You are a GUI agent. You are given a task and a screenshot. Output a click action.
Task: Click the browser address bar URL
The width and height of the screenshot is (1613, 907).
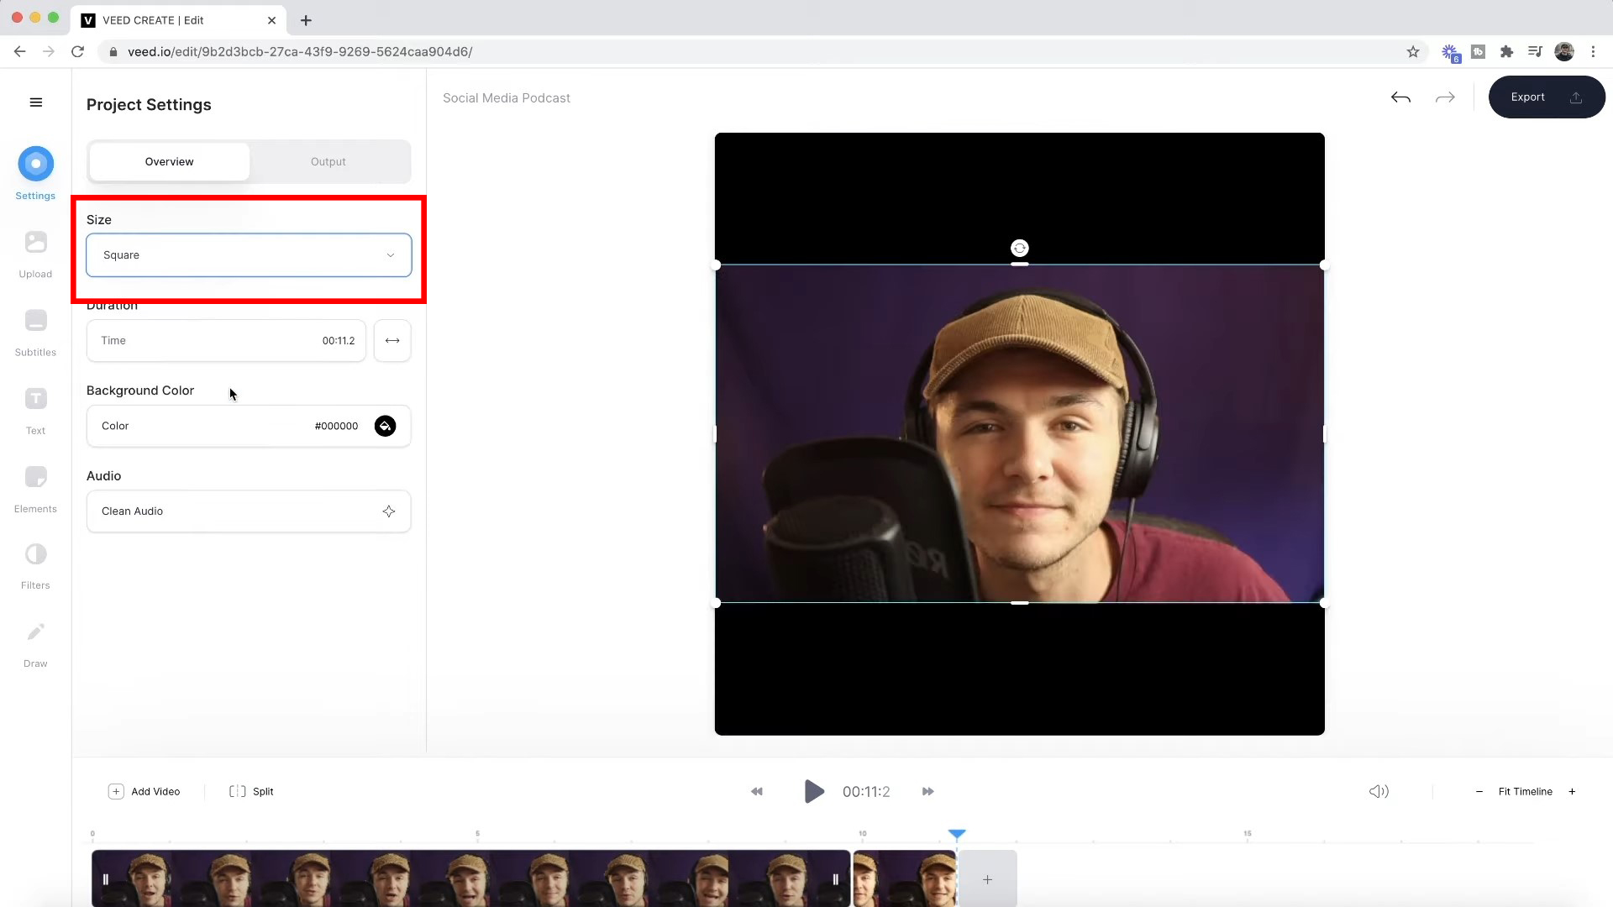pos(300,52)
